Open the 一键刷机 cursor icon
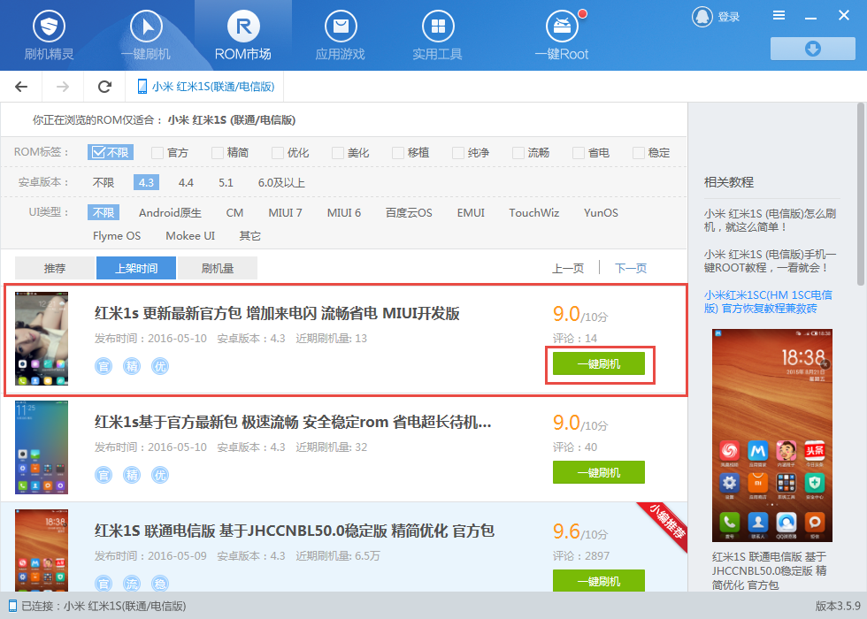The height and width of the screenshot is (619, 867). click(x=146, y=26)
